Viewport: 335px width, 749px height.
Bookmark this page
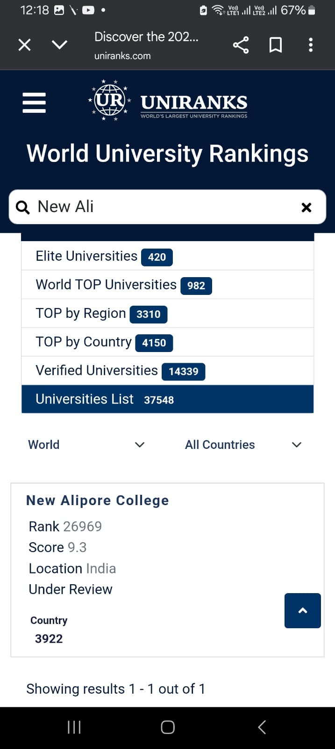pyautogui.click(x=276, y=45)
